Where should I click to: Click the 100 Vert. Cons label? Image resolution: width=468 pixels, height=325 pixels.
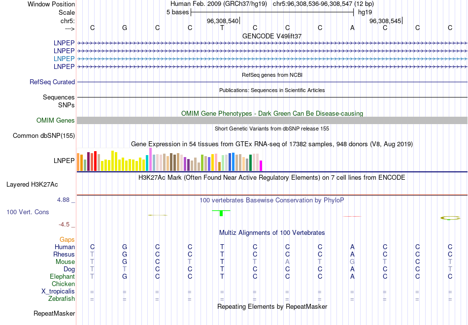click(x=28, y=212)
